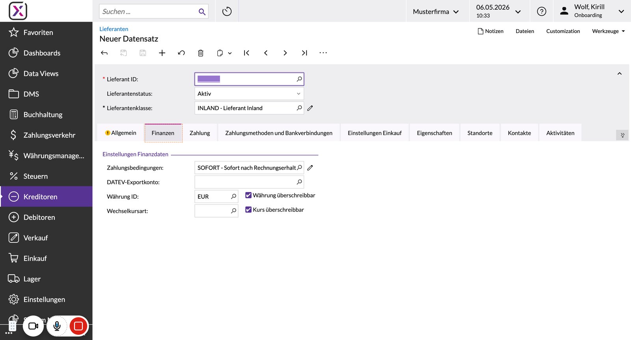Open lookup for Wechselkursart field

click(233, 211)
